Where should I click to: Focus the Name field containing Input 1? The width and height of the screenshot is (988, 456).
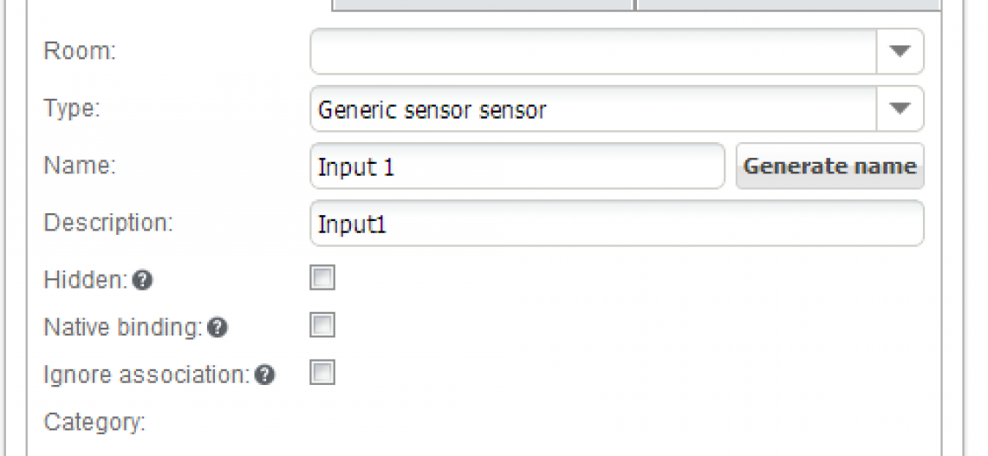point(517,166)
